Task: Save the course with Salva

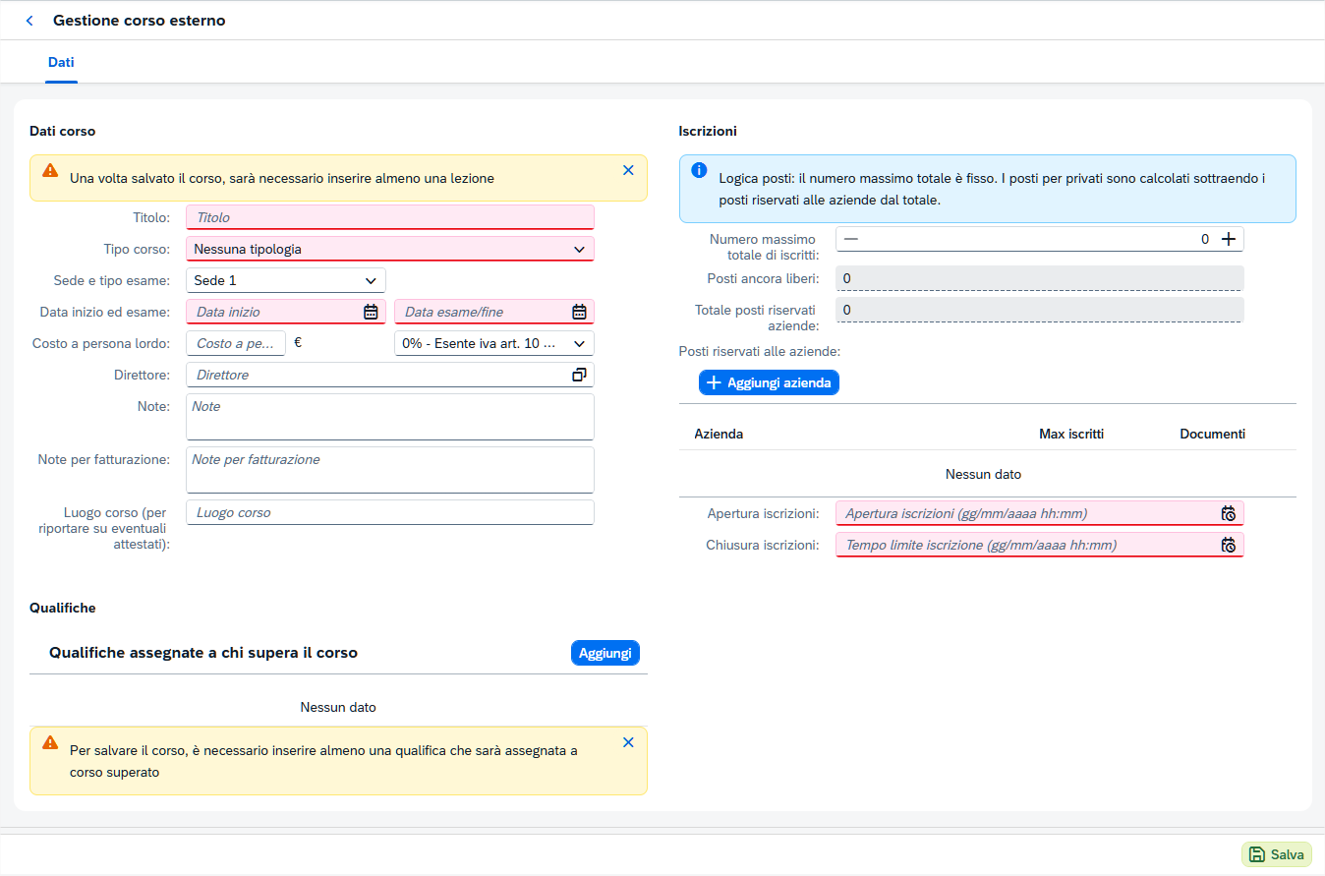Action: (x=1277, y=854)
